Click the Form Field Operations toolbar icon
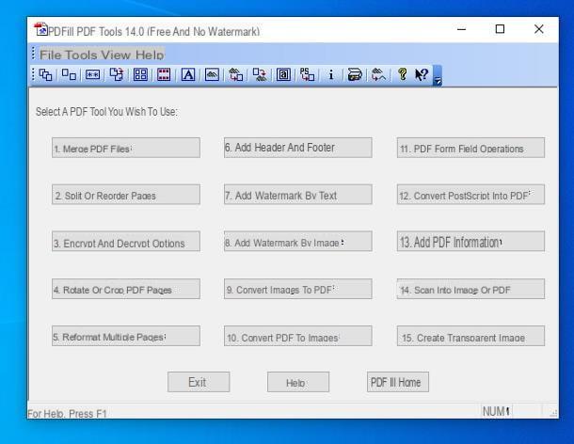The height and width of the screenshot is (444, 574). tap(283, 74)
